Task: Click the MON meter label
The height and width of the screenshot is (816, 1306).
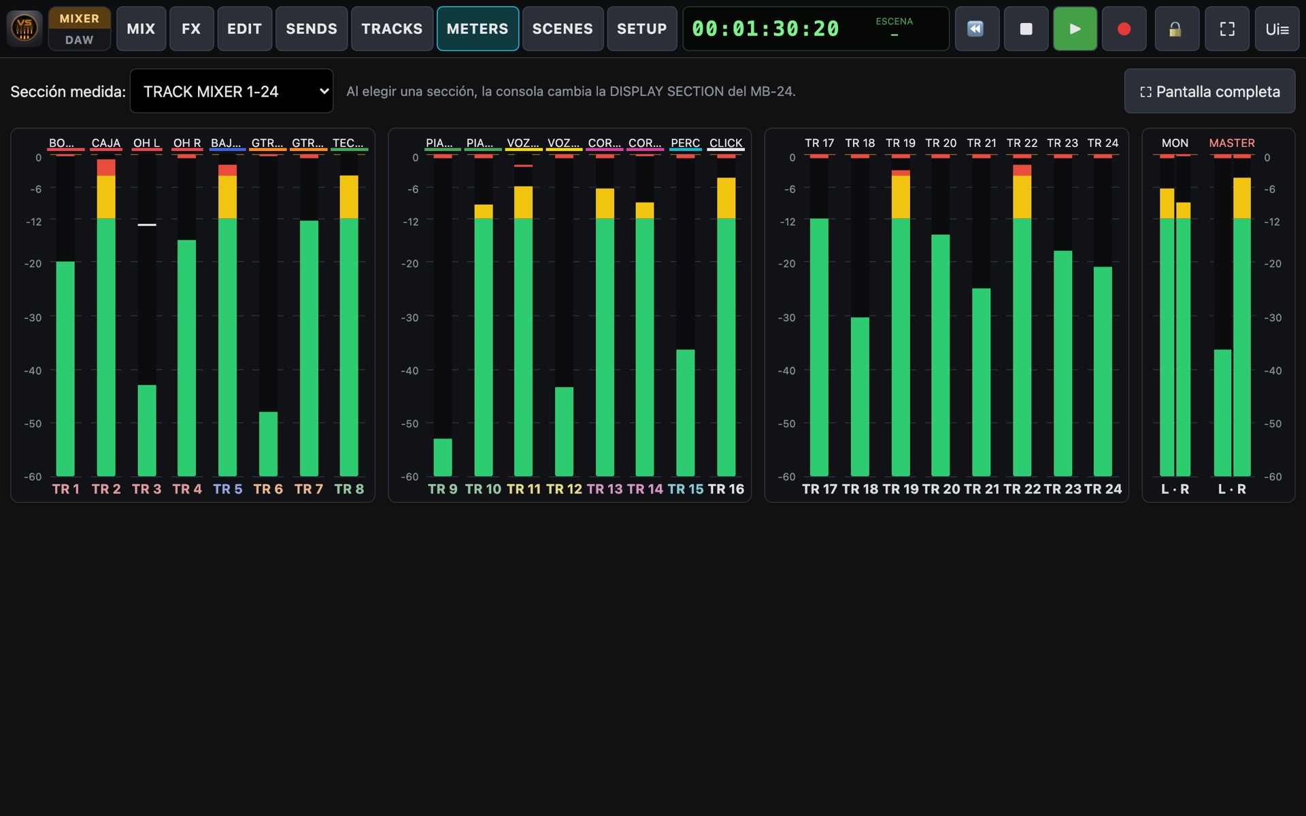Action: click(x=1175, y=143)
